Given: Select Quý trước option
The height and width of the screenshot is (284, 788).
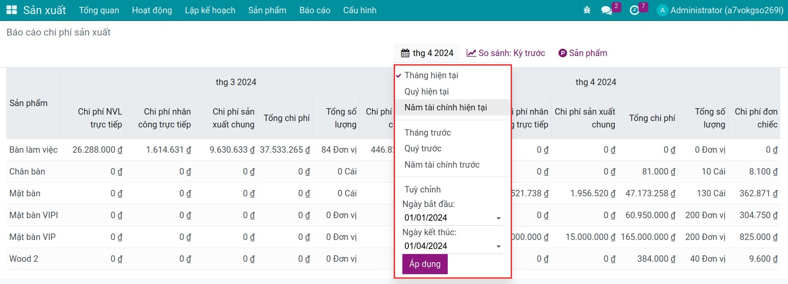Looking at the screenshot, I should pos(453,148).
